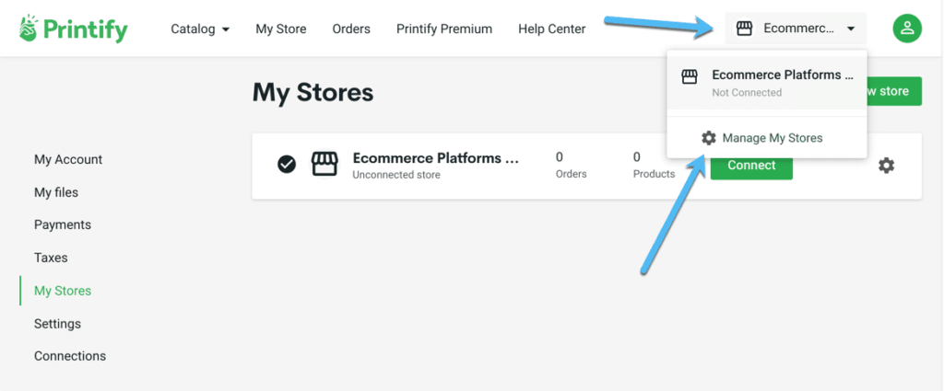Toggle the checkmark on Ecommerce Platforms store
Image resolution: width=944 pixels, height=391 pixels.
[x=287, y=164]
